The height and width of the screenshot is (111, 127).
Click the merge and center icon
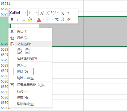pos(74,13)
